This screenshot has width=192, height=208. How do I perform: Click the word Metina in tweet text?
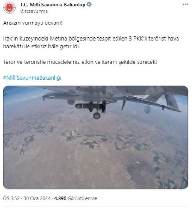click(59, 39)
